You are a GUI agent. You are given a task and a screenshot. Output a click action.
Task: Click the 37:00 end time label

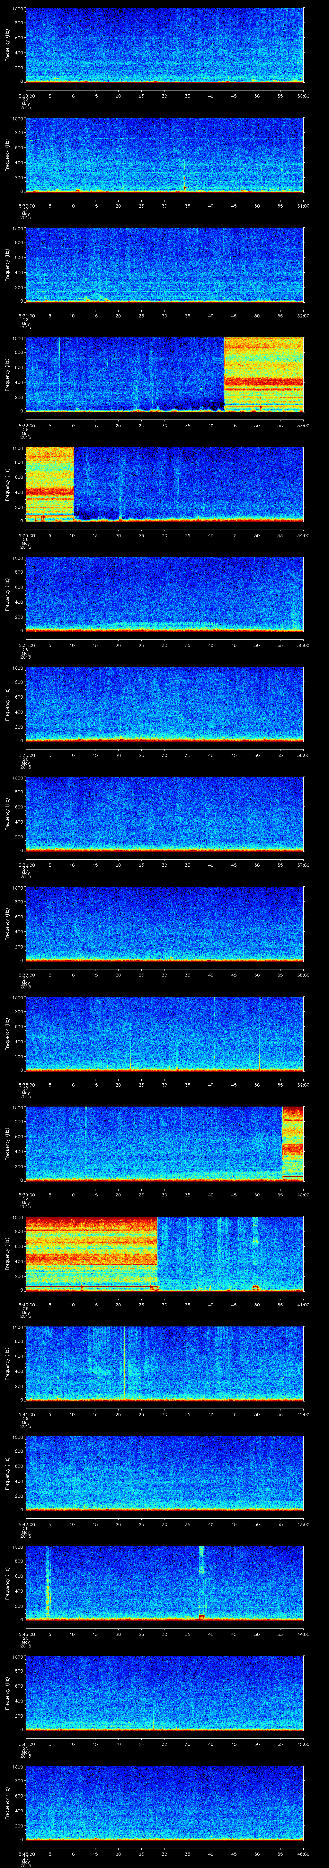303,864
